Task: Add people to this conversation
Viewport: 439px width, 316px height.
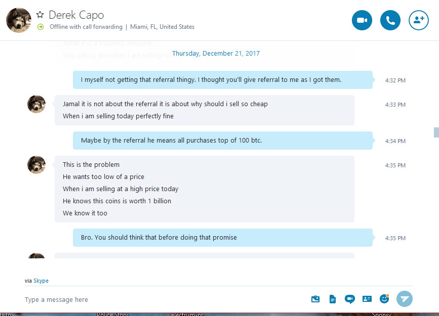Action: click(x=419, y=20)
